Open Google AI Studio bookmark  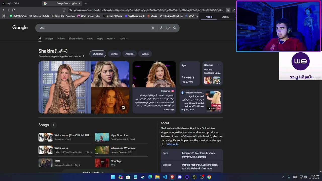point(113,16)
